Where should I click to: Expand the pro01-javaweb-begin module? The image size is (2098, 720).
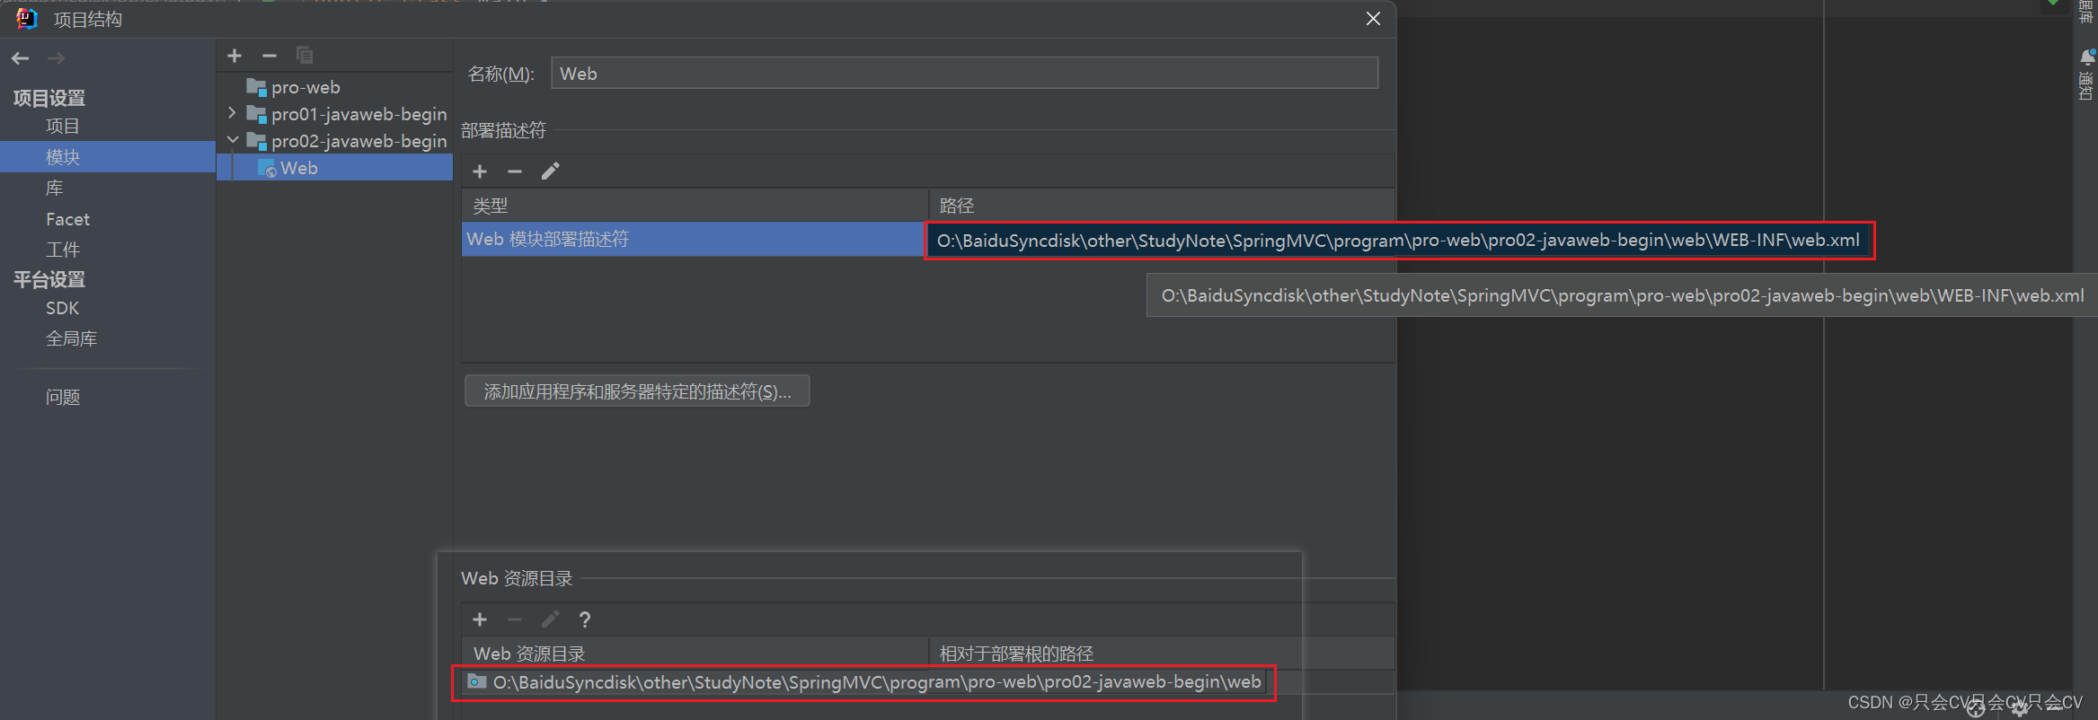[x=232, y=113]
